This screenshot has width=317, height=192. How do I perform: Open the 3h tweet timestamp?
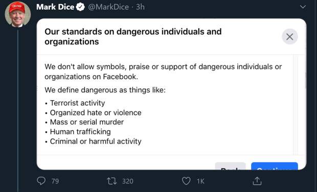[140, 7]
